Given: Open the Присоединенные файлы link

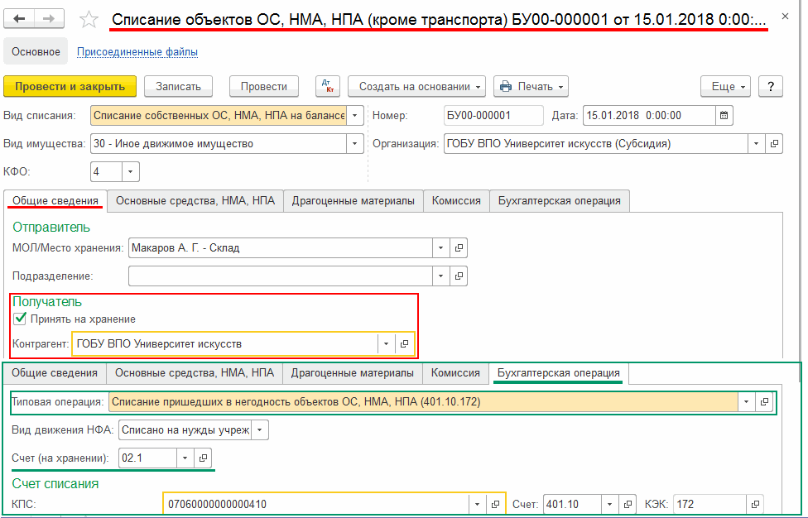Looking at the screenshot, I should pyautogui.click(x=137, y=52).
